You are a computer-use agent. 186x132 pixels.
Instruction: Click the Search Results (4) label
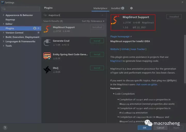coord(53,21)
